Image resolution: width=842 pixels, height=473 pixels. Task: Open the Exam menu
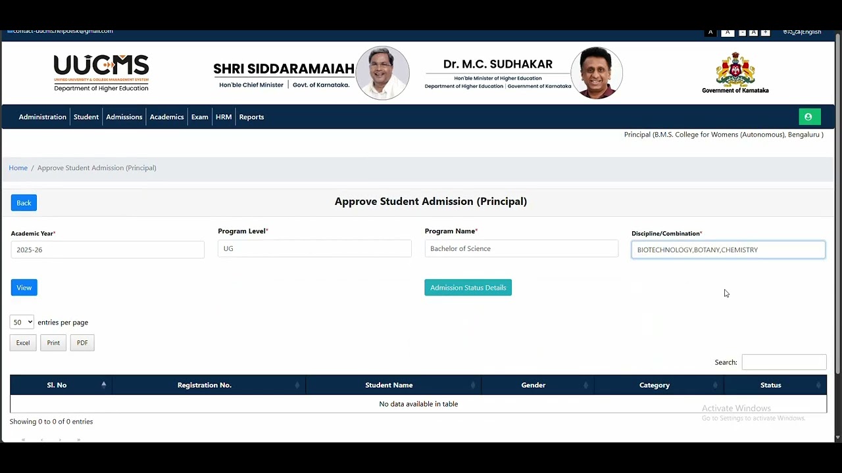pos(199,117)
